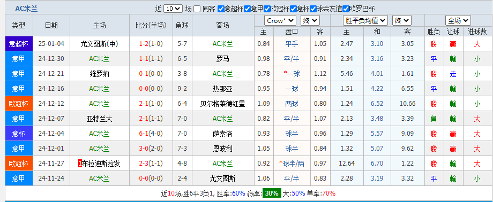493x202 pixels.
Task: Click the 2-3 score for 24-11-27
Action: tap(144, 164)
